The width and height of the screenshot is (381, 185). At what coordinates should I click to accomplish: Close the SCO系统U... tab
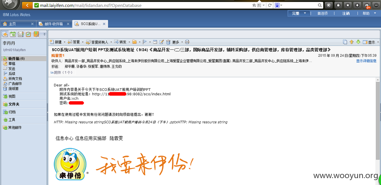tap(104, 24)
